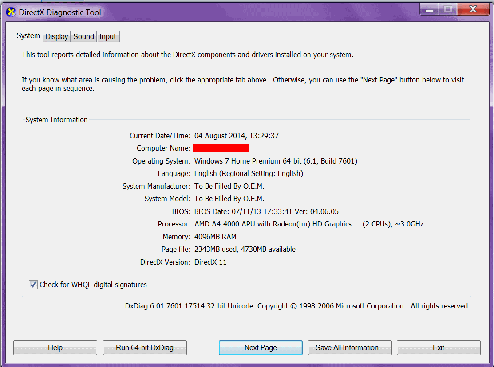Click the '(2 CPUs), ~3.0GHz' text
Viewport: 494px width, 367px height.
point(393,224)
